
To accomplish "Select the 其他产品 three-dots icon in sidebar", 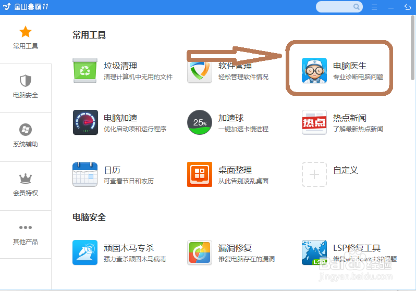I will click(x=26, y=227).
